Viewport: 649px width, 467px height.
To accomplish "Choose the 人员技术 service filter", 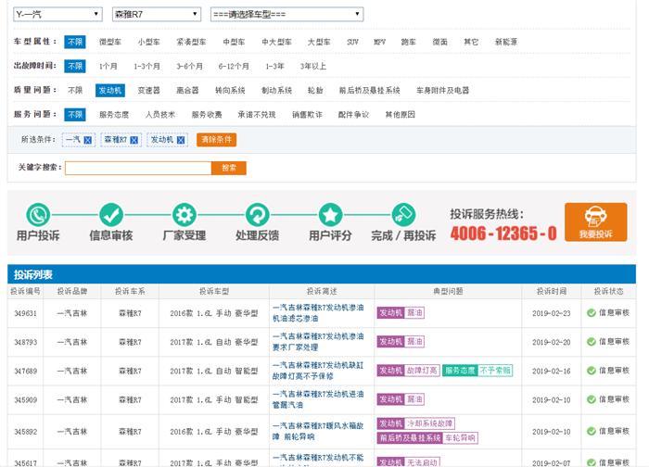I will 160,115.
